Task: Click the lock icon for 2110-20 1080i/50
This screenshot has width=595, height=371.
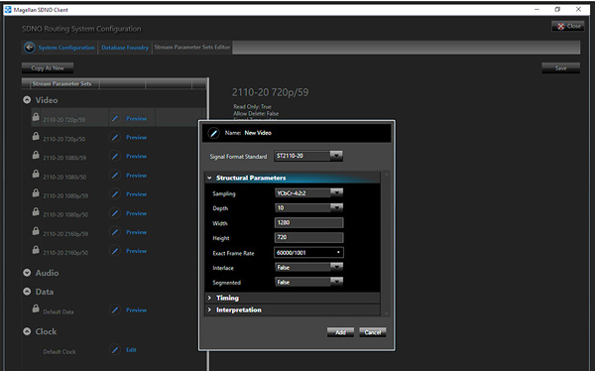Action: pos(36,174)
